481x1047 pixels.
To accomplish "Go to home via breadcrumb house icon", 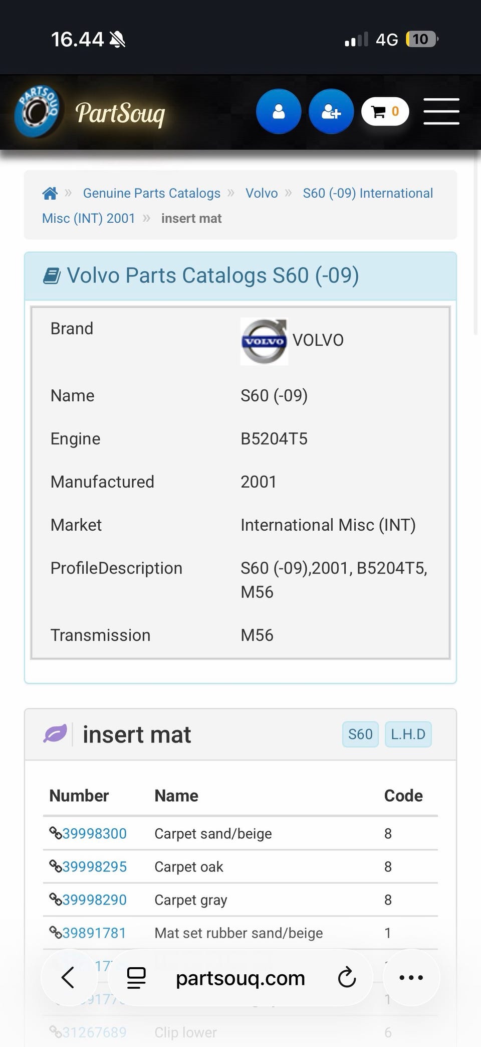I will [x=50, y=193].
